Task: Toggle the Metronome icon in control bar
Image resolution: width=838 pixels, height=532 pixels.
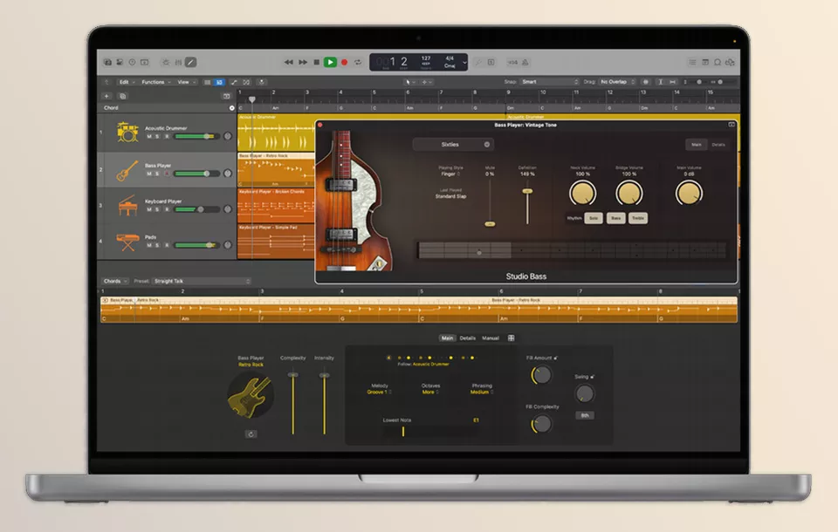Action: pyautogui.click(x=525, y=63)
